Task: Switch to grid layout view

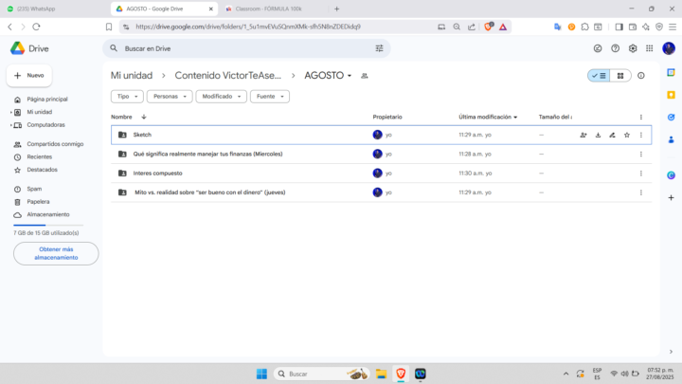Action: pyautogui.click(x=620, y=76)
